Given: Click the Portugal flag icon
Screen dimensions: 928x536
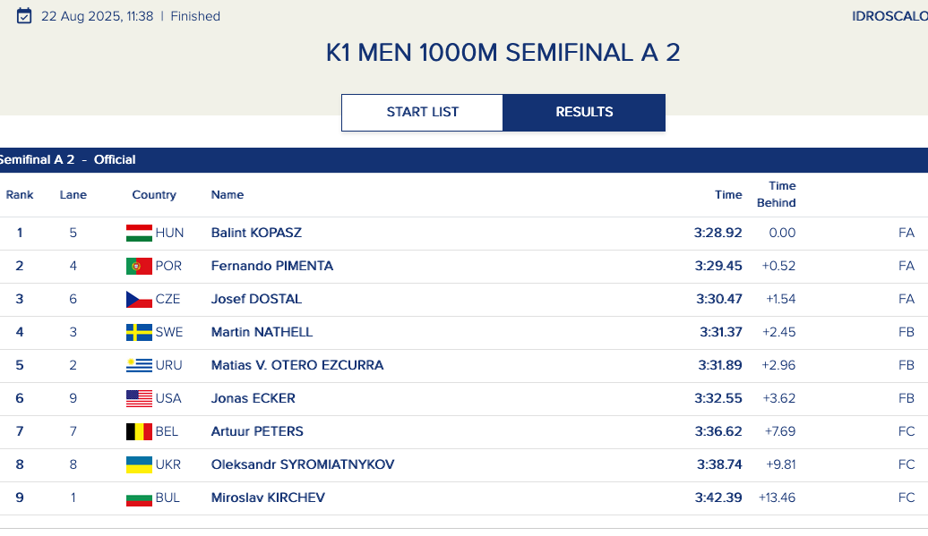Looking at the screenshot, I should point(139,266).
